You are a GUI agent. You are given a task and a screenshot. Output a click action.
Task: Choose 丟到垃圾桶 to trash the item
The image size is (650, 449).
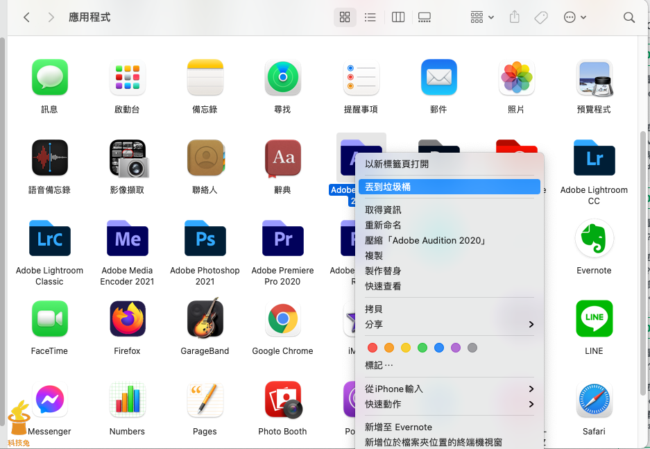coord(450,187)
